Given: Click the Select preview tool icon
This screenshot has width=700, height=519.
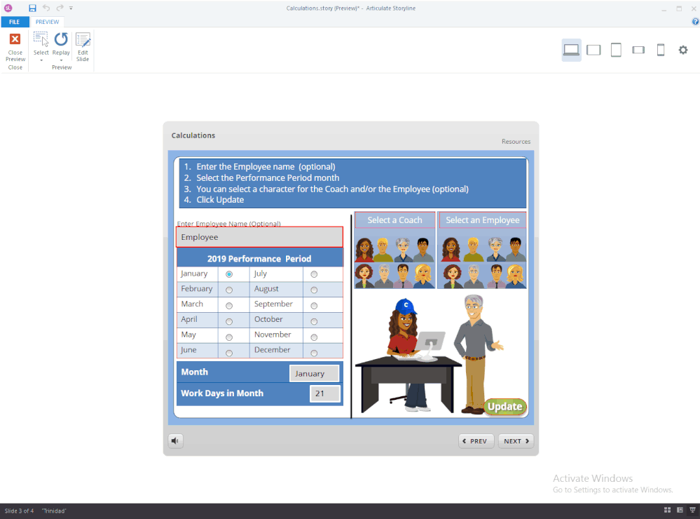Looking at the screenshot, I should point(41,39).
